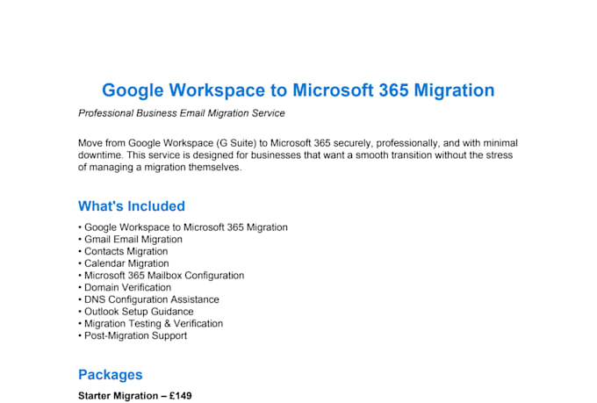The height and width of the screenshot is (403, 597).
Task: Click the 'Calendar Migration' bullet
Action: (x=124, y=263)
